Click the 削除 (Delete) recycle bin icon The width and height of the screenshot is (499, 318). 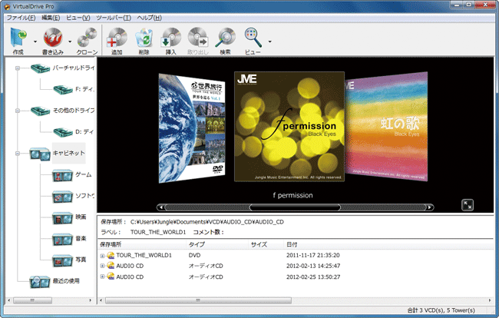(x=144, y=38)
